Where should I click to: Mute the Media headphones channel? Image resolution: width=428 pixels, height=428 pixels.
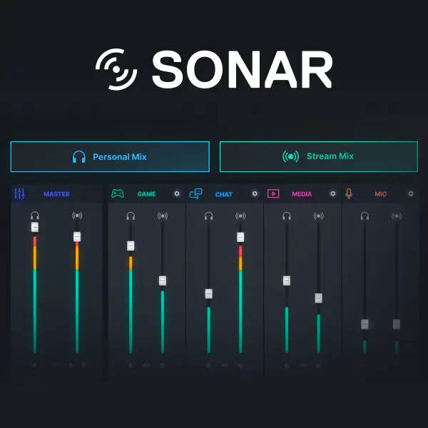click(x=286, y=365)
